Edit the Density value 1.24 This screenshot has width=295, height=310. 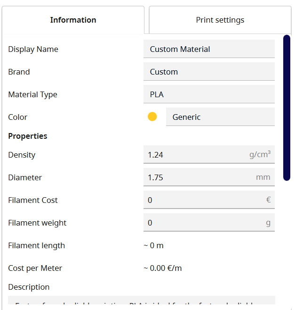[209, 155]
